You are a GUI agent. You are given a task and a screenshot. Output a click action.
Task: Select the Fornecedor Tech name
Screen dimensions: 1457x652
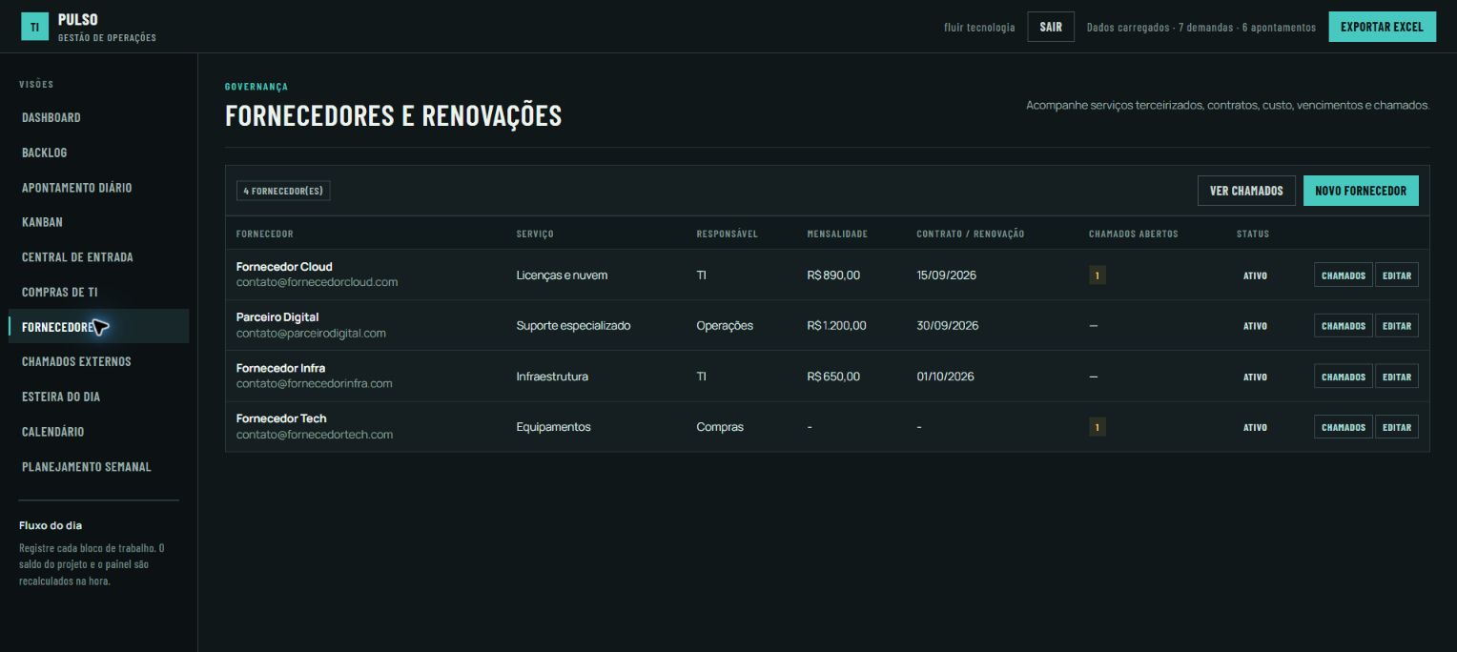(x=281, y=418)
